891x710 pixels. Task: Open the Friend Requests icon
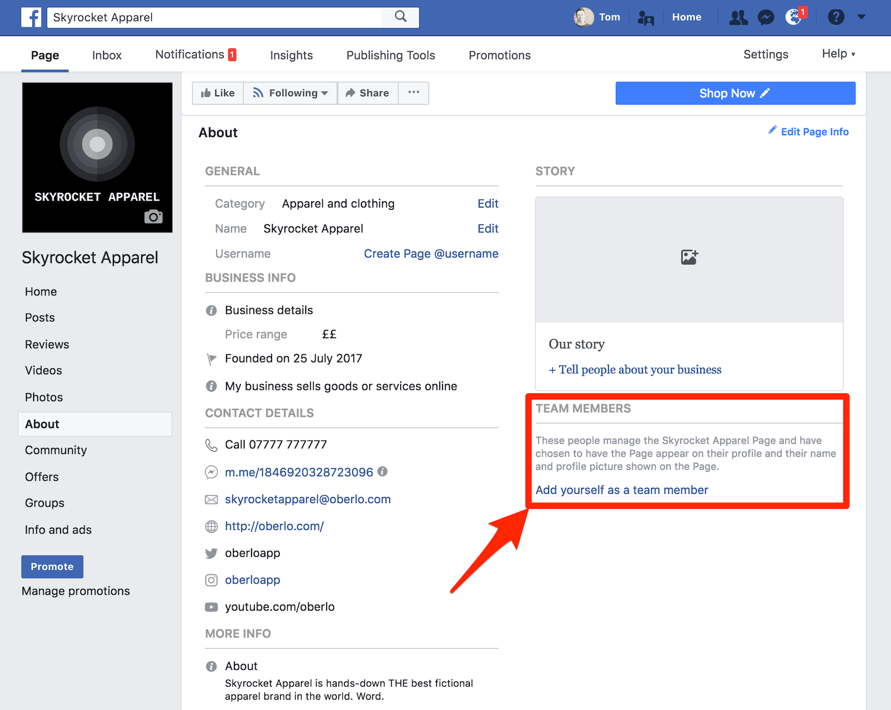coord(738,17)
